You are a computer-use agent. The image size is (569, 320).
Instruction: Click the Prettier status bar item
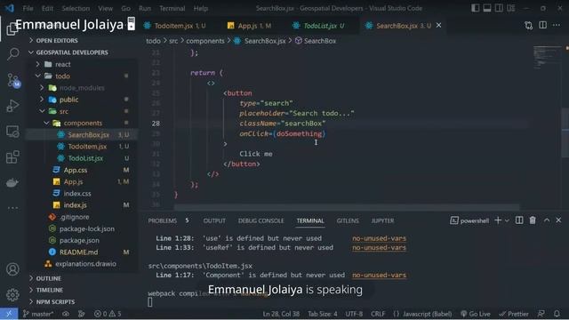(x=514, y=314)
